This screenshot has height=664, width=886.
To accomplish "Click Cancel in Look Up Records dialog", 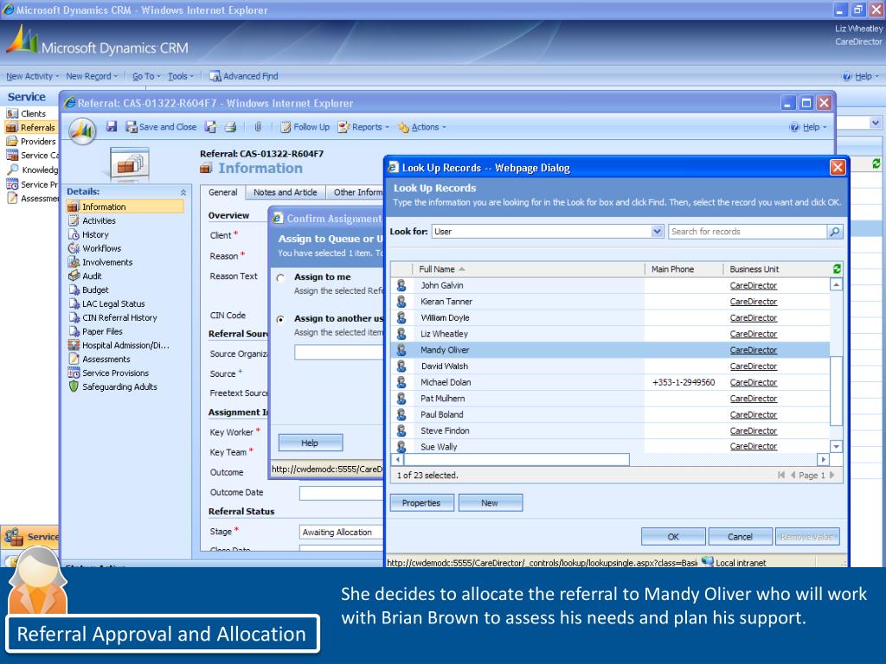I will 740,537.
